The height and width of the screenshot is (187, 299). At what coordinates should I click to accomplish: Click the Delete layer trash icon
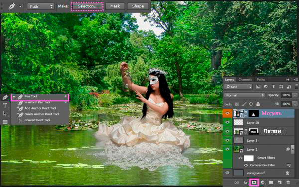click(x=288, y=182)
